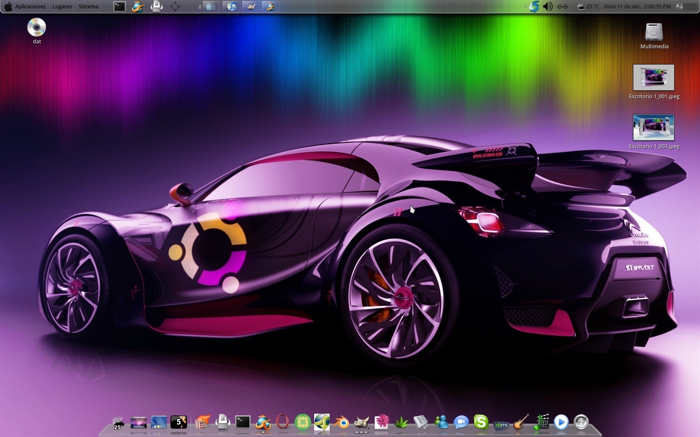The width and height of the screenshot is (700, 437).
Task: Click the black number 5 dock icon
Action: point(179,422)
